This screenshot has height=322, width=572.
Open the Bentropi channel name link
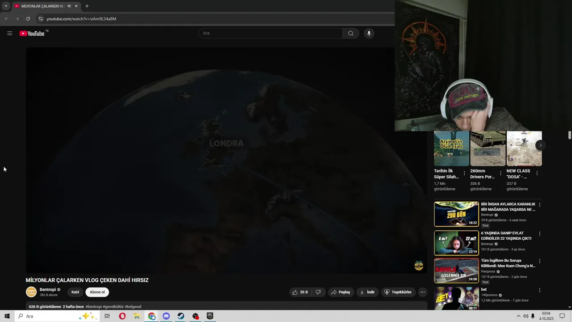(47, 290)
